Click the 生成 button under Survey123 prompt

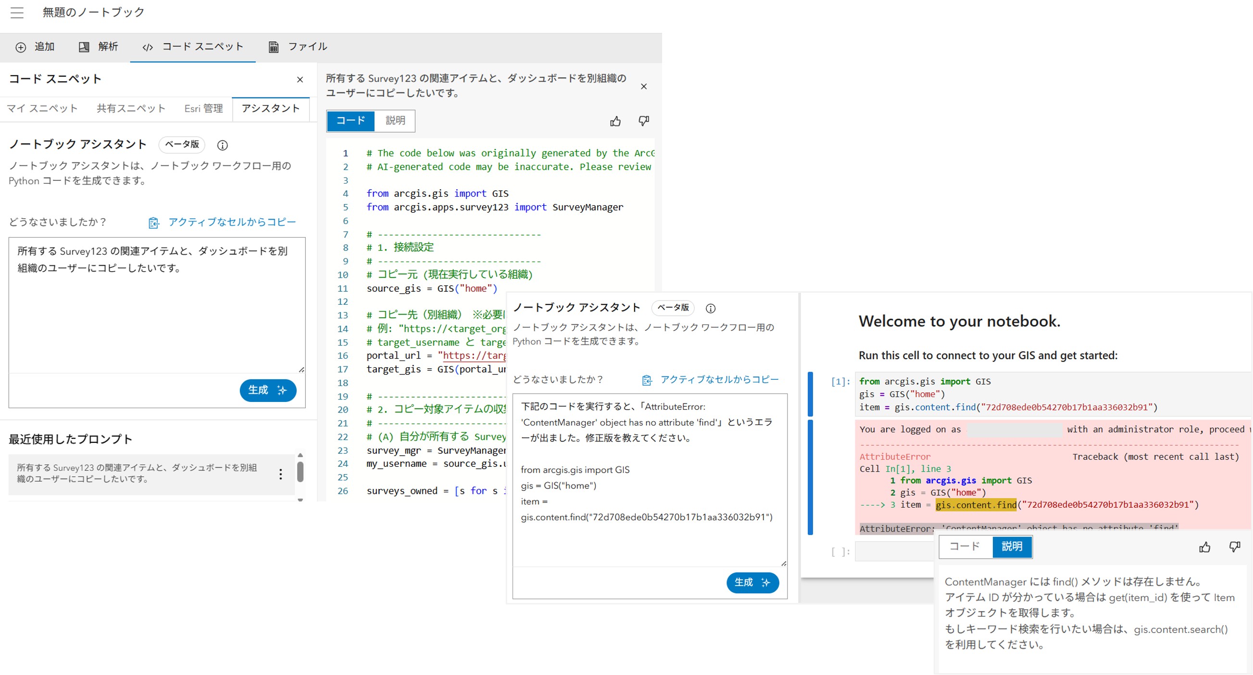click(x=267, y=390)
